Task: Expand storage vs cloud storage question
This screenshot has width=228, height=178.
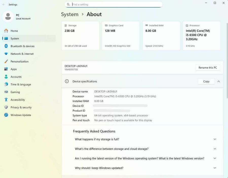Action: pos(215,149)
